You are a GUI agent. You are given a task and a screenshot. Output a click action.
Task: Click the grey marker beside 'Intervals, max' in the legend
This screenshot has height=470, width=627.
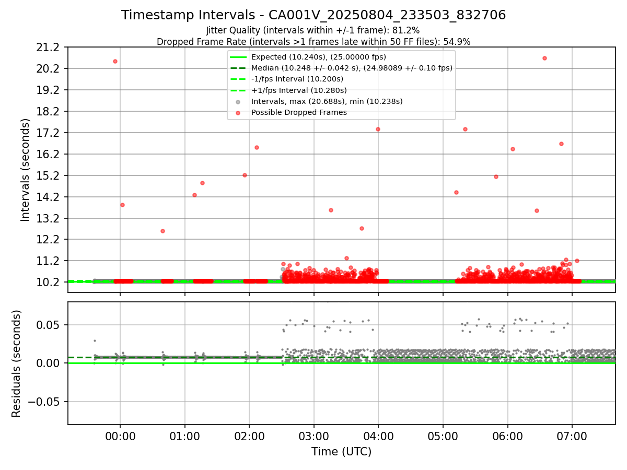point(238,101)
